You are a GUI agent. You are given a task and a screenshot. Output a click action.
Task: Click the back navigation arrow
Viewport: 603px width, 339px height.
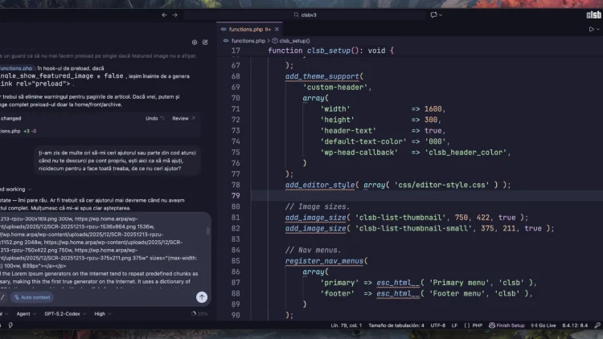coord(165,14)
